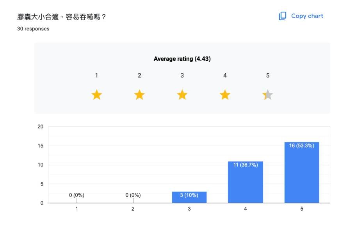Click the 11 (36.7%) bar label
Screen dimensions: 356x225
[x=246, y=165]
